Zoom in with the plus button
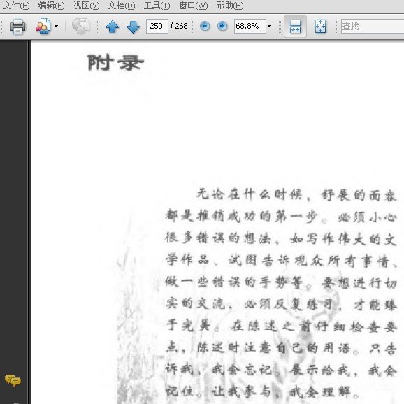The height and width of the screenshot is (404, 404). pyautogui.click(x=222, y=26)
